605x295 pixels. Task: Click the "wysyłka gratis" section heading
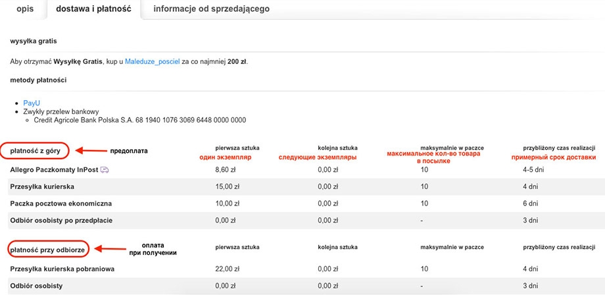pos(34,41)
